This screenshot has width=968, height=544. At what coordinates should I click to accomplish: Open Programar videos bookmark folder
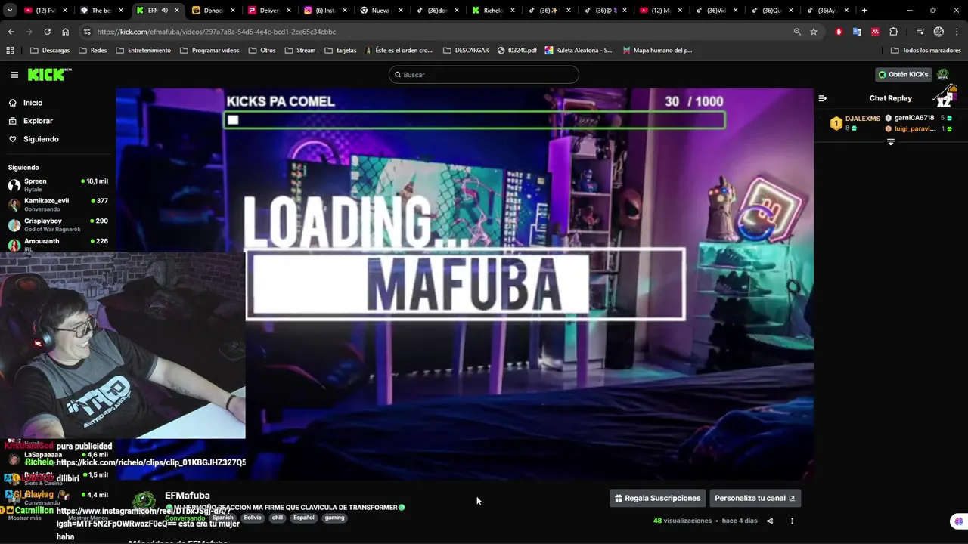click(209, 51)
